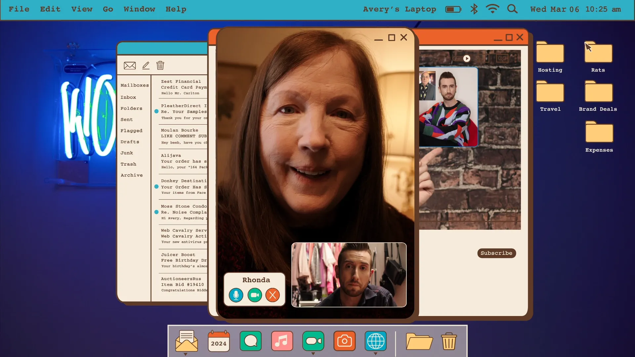Click the search magnifier in menu bar
The width and height of the screenshot is (635, 357).
512,9
